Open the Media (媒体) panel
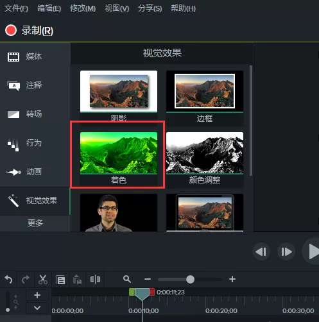The image size is (319, 322). 24,56
